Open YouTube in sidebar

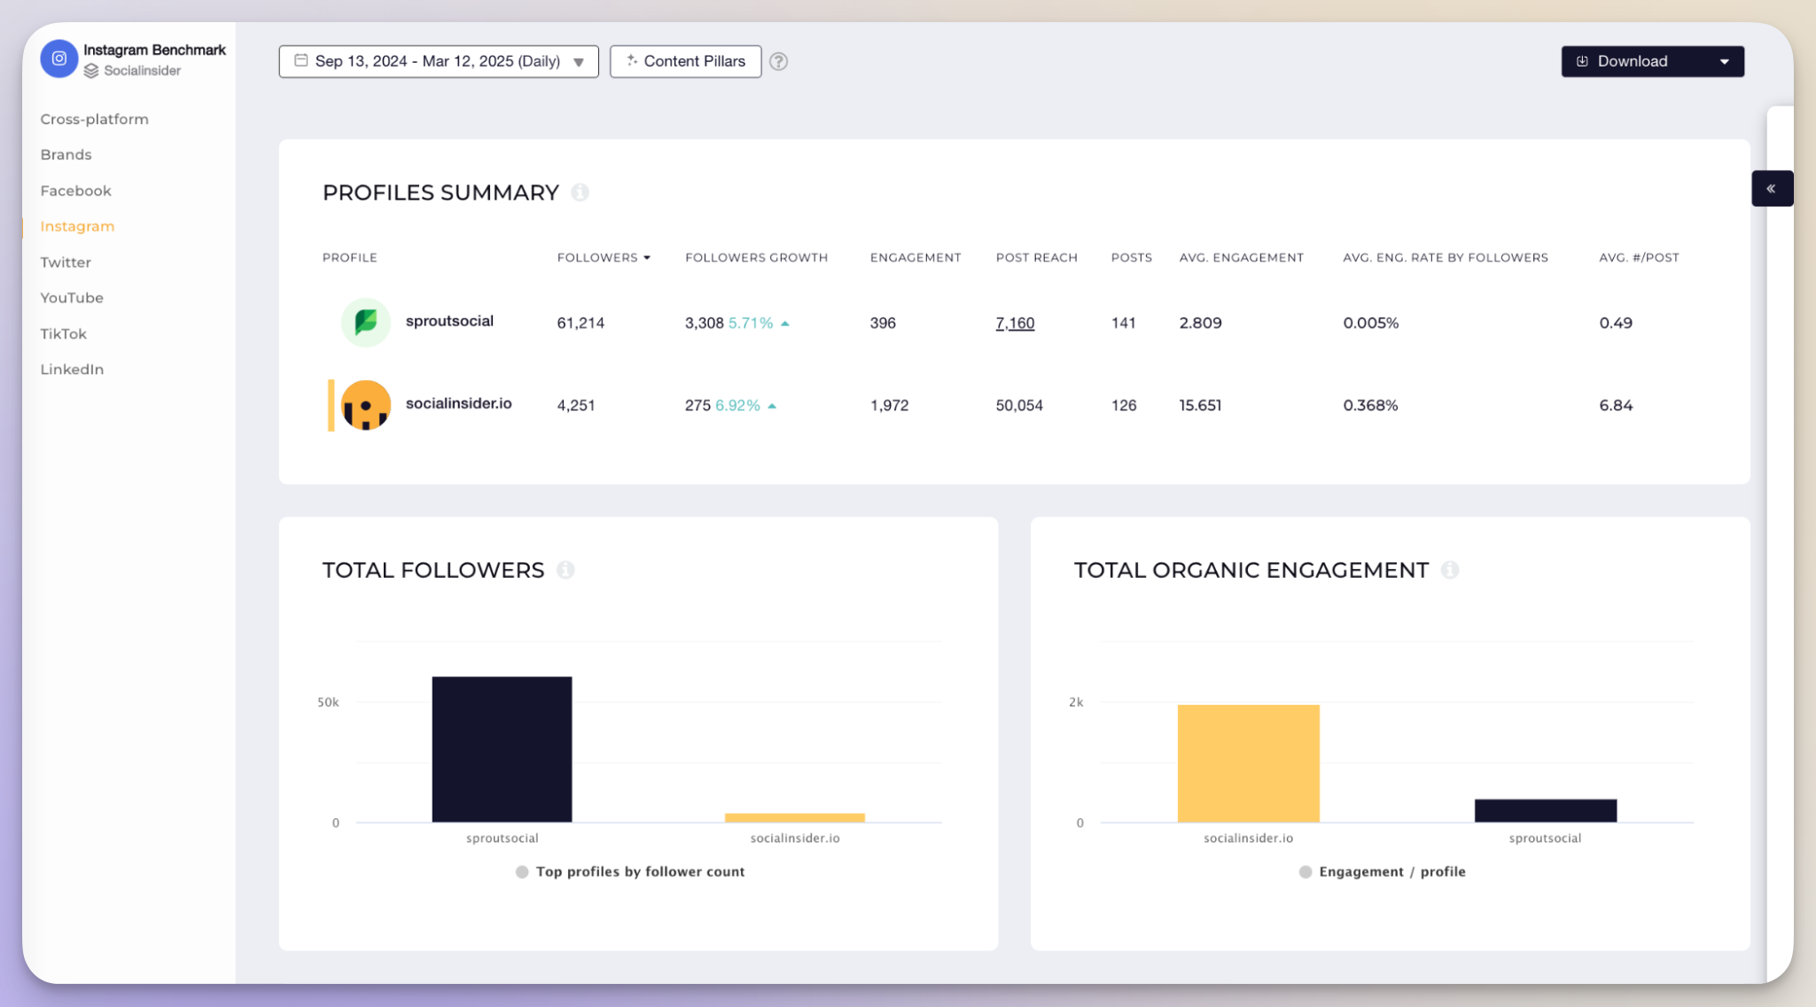(72, 298)
